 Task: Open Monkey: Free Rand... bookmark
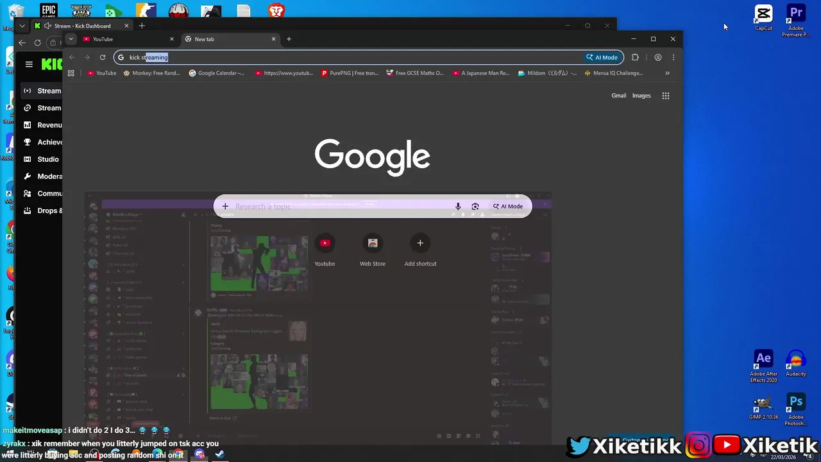tap(151, 73)
